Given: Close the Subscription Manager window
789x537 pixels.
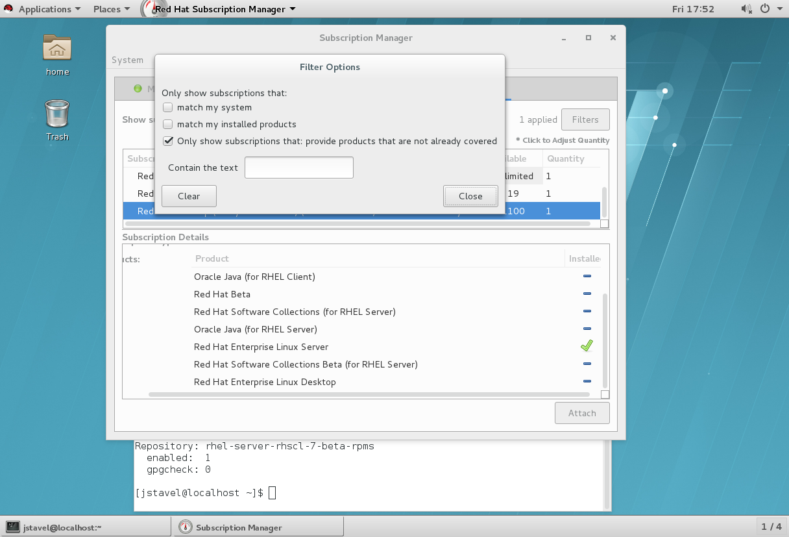Looking at the screenshot, I should [x=613, y=38].
